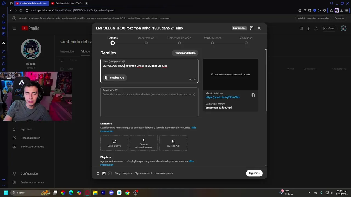Click Generar automáticamente thumbnail option
This screenshot has width=351, height=197.
144,143
